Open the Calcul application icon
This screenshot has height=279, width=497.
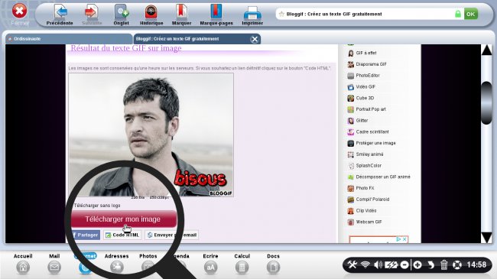pos(242,268)
